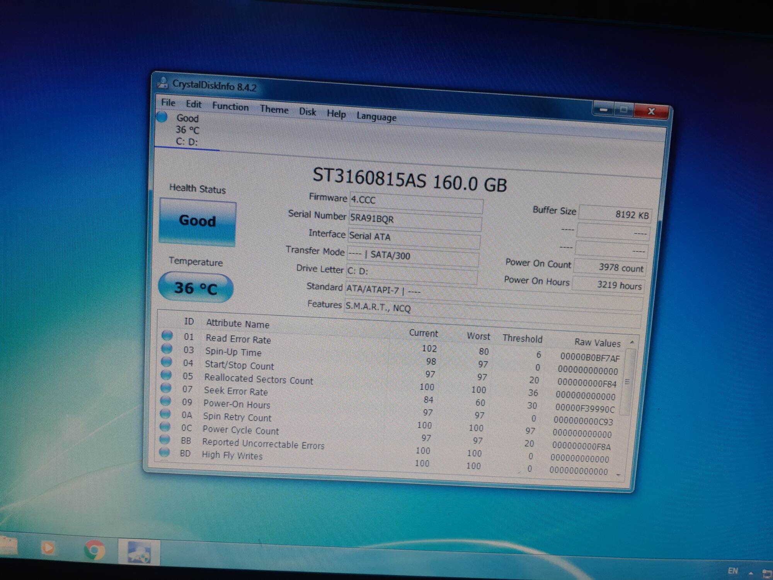Open the File menu
This screenshot has height=580, width=773.
[x=168, y=102]
